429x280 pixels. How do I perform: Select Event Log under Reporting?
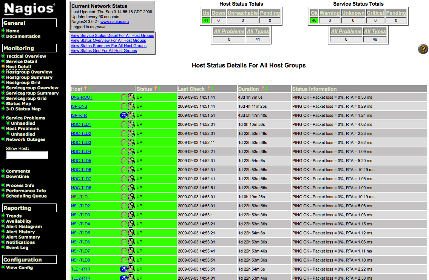point(17,248)
